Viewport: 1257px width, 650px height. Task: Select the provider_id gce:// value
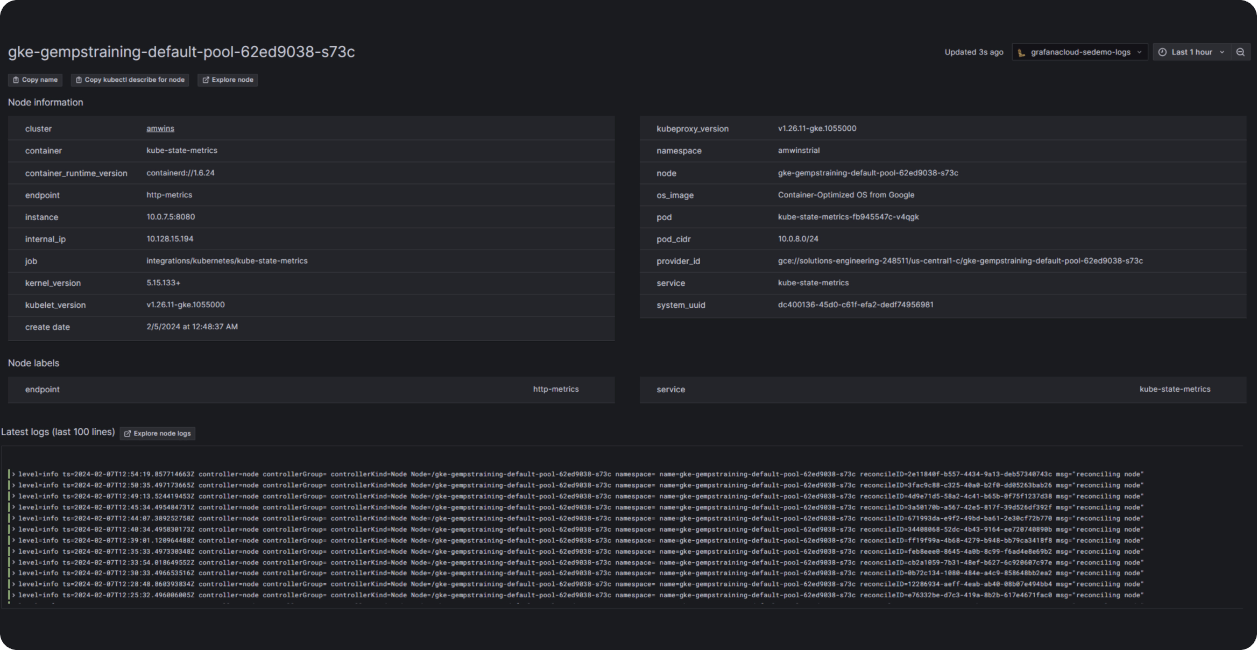click(x=961, y=261)
